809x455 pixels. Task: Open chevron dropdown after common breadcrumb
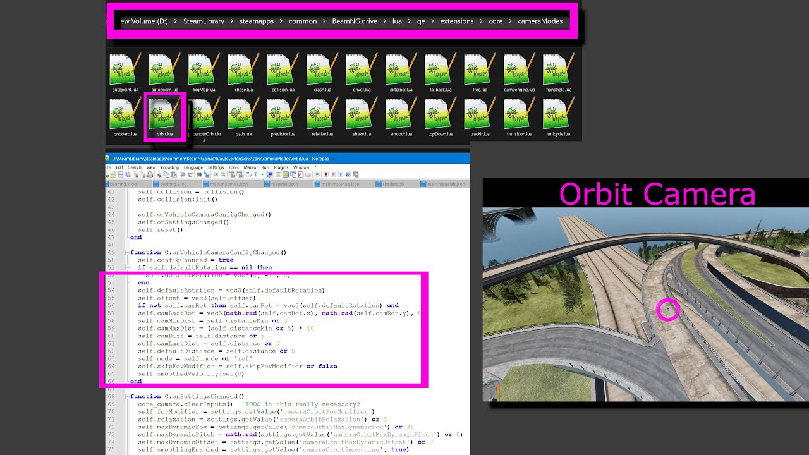tap(324, 21)
